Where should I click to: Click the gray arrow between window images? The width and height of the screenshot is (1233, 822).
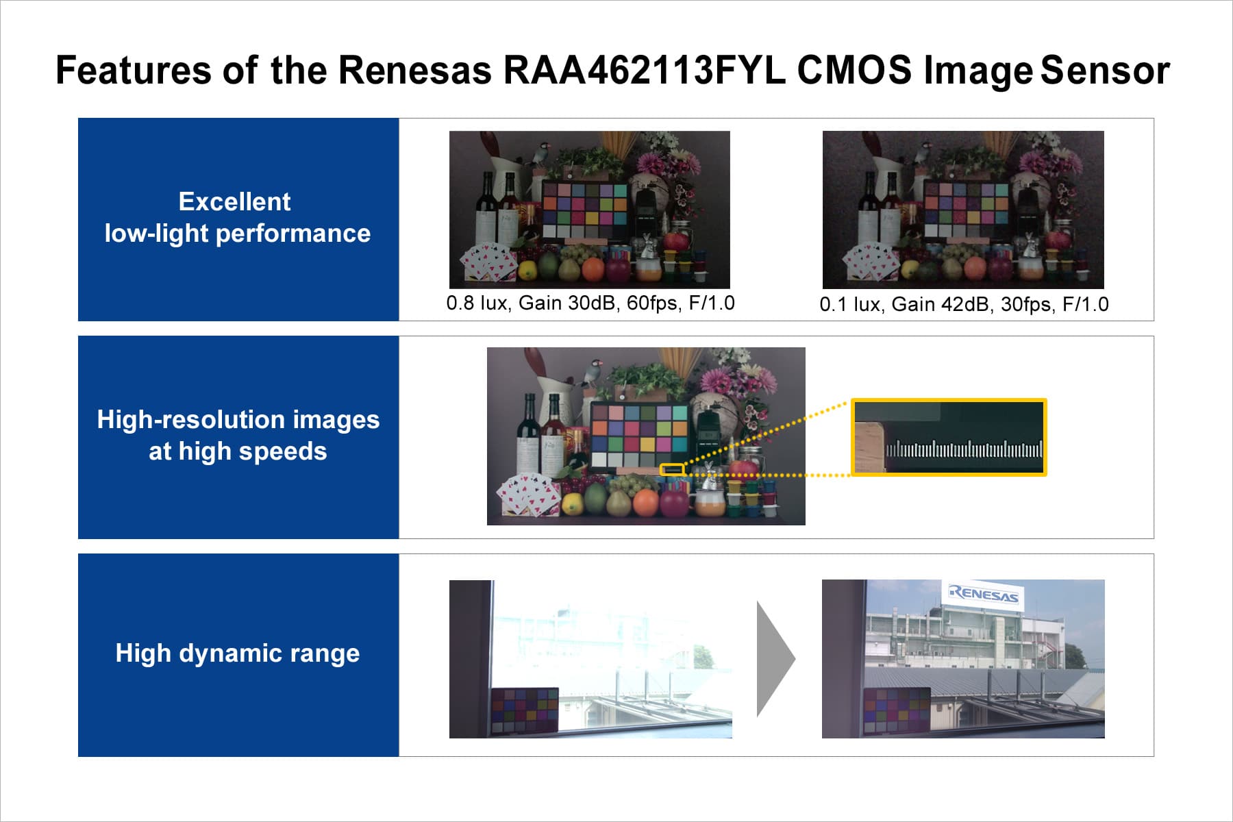(x=775, y=659)
